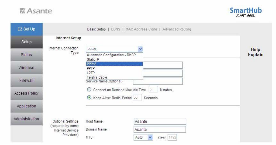Click the Optional Settings label

64,128
